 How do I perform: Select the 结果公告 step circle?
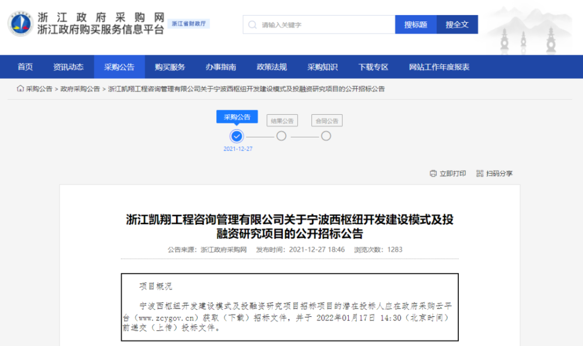click(282, 136)
